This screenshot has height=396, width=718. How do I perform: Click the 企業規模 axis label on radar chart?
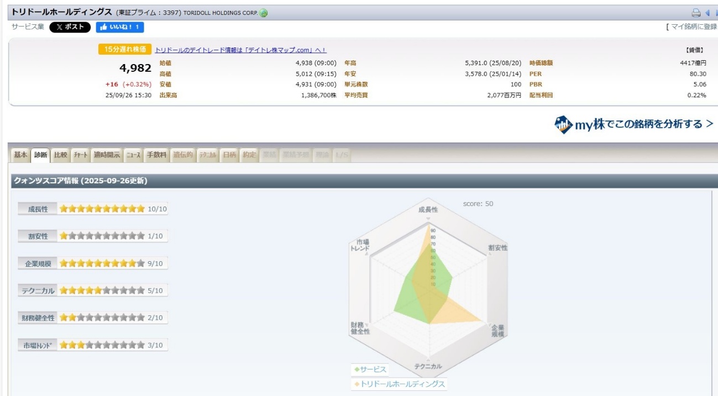click(497, 331)
